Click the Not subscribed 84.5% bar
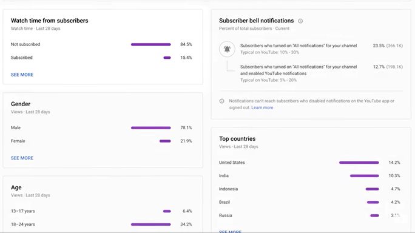The image size is (415, 233). tap(151, 44)
